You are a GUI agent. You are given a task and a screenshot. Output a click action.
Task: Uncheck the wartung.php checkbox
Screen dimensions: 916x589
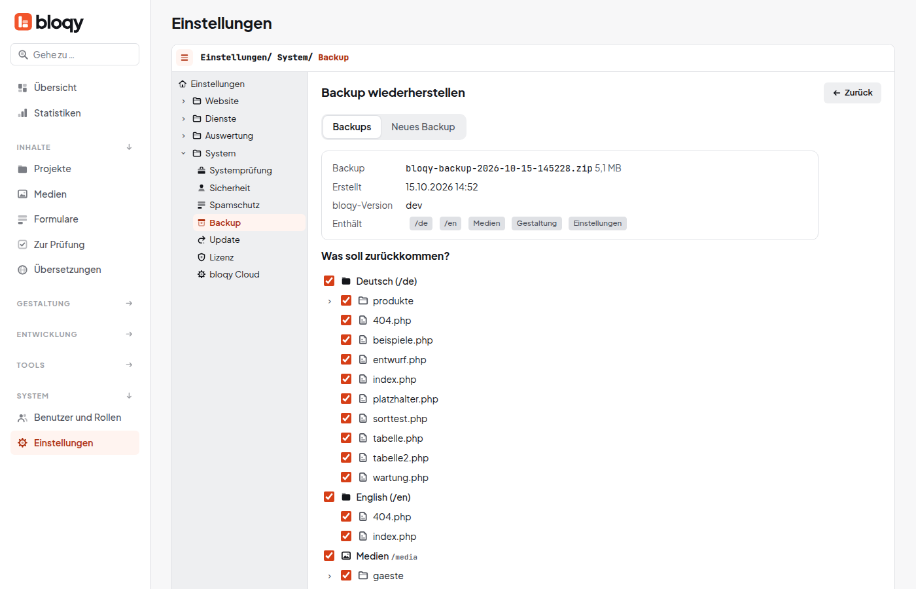coord(346,478)
